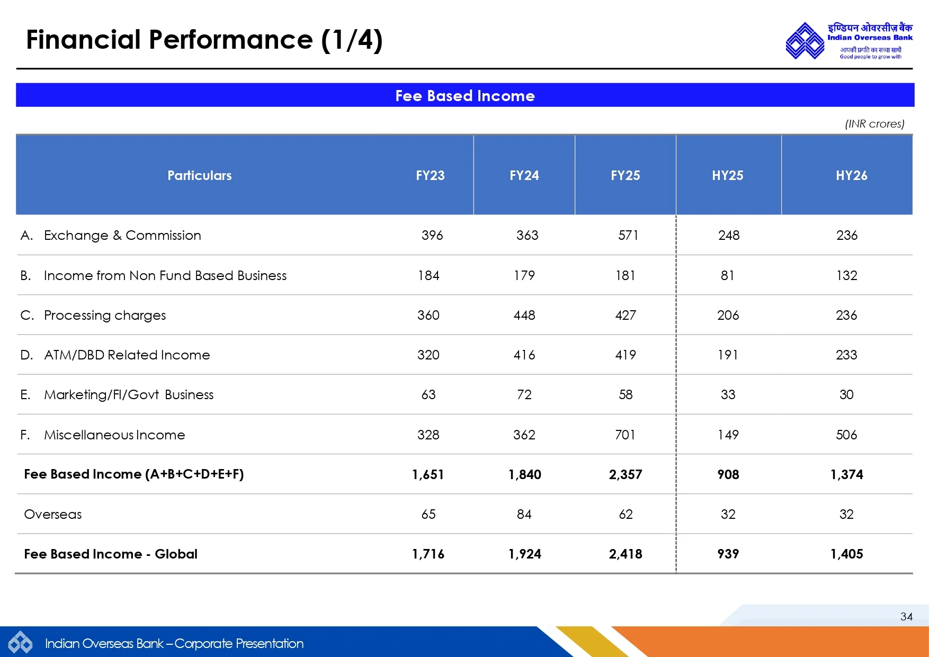This screenshot has width=929, height=657.
Task: Click the ATM/DBD Related Income label
Action: [x=127, y=355]
